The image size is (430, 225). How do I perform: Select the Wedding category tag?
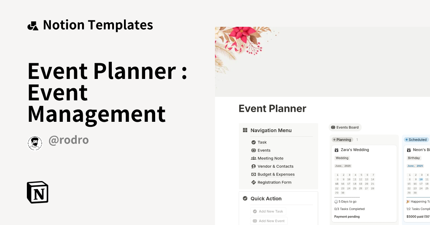342,158
